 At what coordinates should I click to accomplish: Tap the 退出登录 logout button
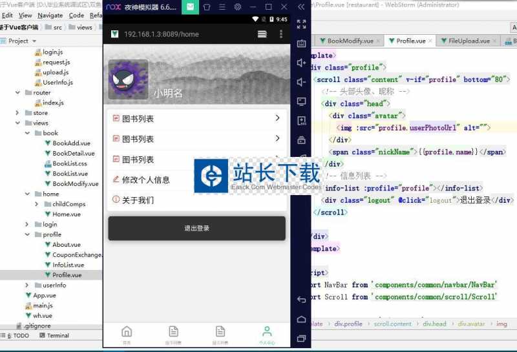tap(197, 228)
